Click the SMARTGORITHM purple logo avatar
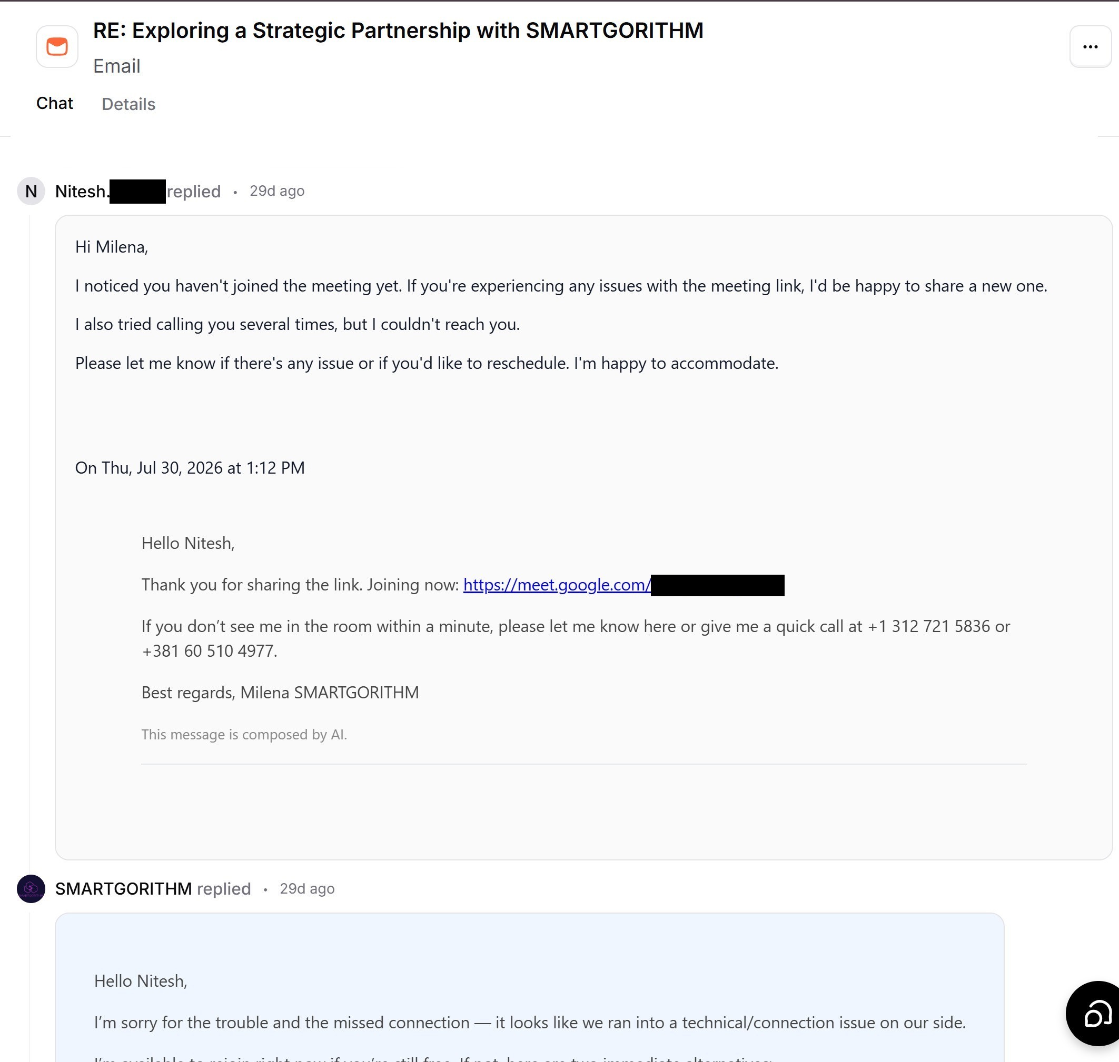The image size is (1119, 1062). [x=31, y=889]
